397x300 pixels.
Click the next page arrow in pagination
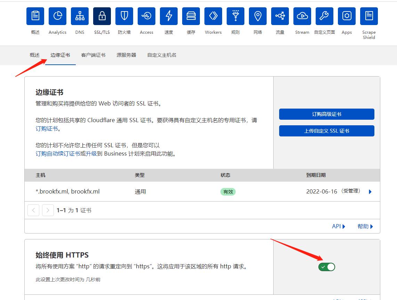click(48, 210)
